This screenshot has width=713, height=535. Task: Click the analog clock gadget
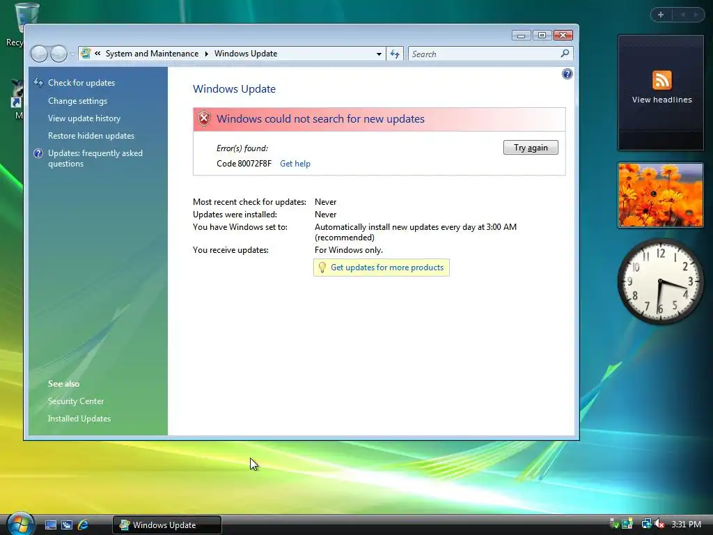[x=661, y=281]
